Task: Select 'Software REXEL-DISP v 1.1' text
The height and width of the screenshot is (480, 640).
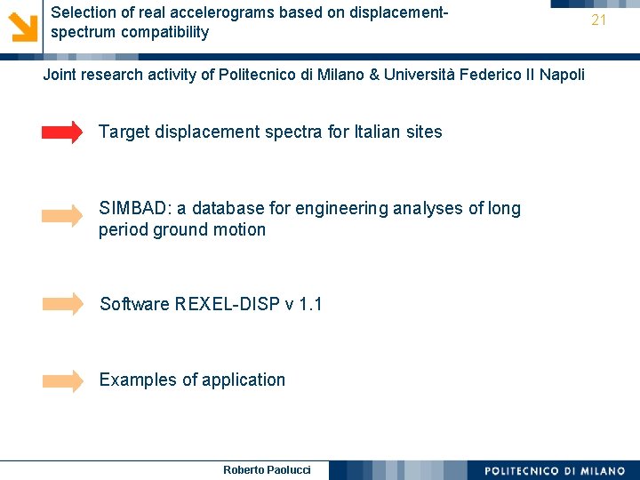Action: 211,304
